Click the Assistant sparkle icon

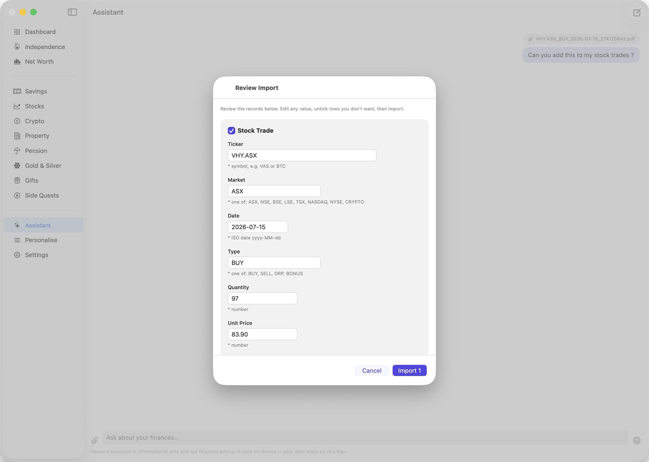(17, 225)
